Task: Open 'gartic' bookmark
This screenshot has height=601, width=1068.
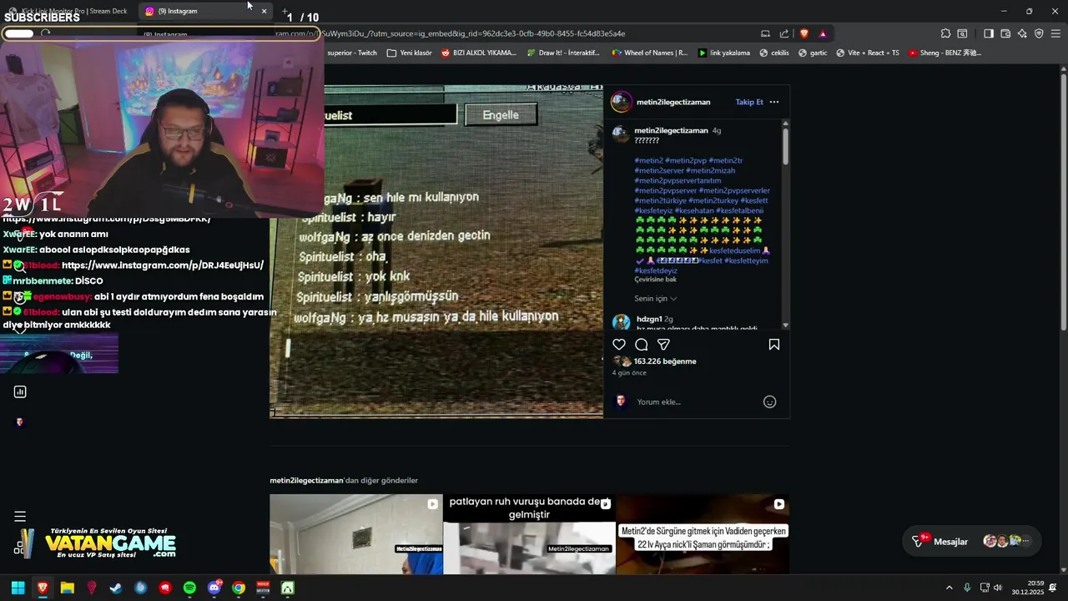Action: 813,53
